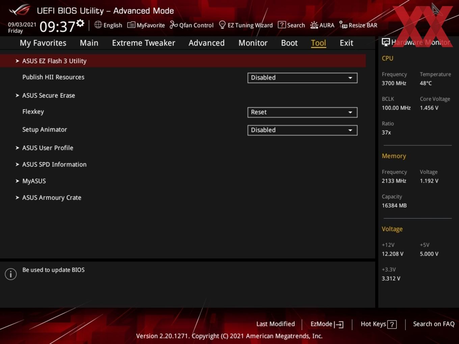This screenshot has height=344, width=459.
Task: Click the Last Modified button
Action: (x=275, y=324)
